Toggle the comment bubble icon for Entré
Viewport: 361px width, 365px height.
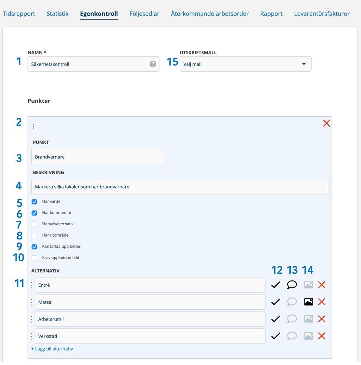tap(292, 285)
